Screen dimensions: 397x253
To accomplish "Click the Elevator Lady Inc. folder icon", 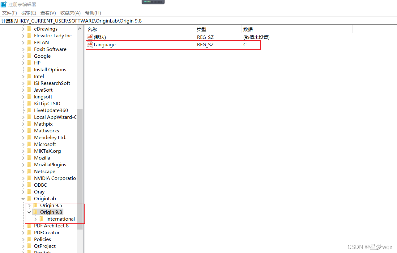I will click(29, 36).
